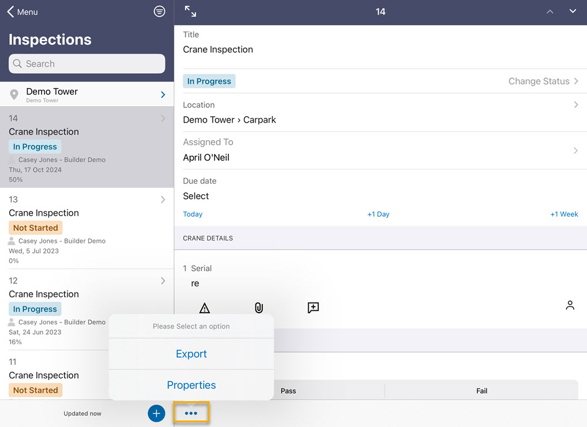The width and height of the screenshot is (587, 427).
Task: Attach a file with paperclip icon
Action: coord(259,308)
